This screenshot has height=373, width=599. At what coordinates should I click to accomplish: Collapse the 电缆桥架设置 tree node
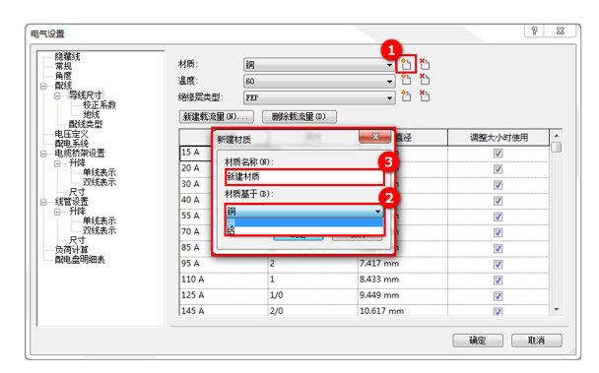[x=43, y=154]
